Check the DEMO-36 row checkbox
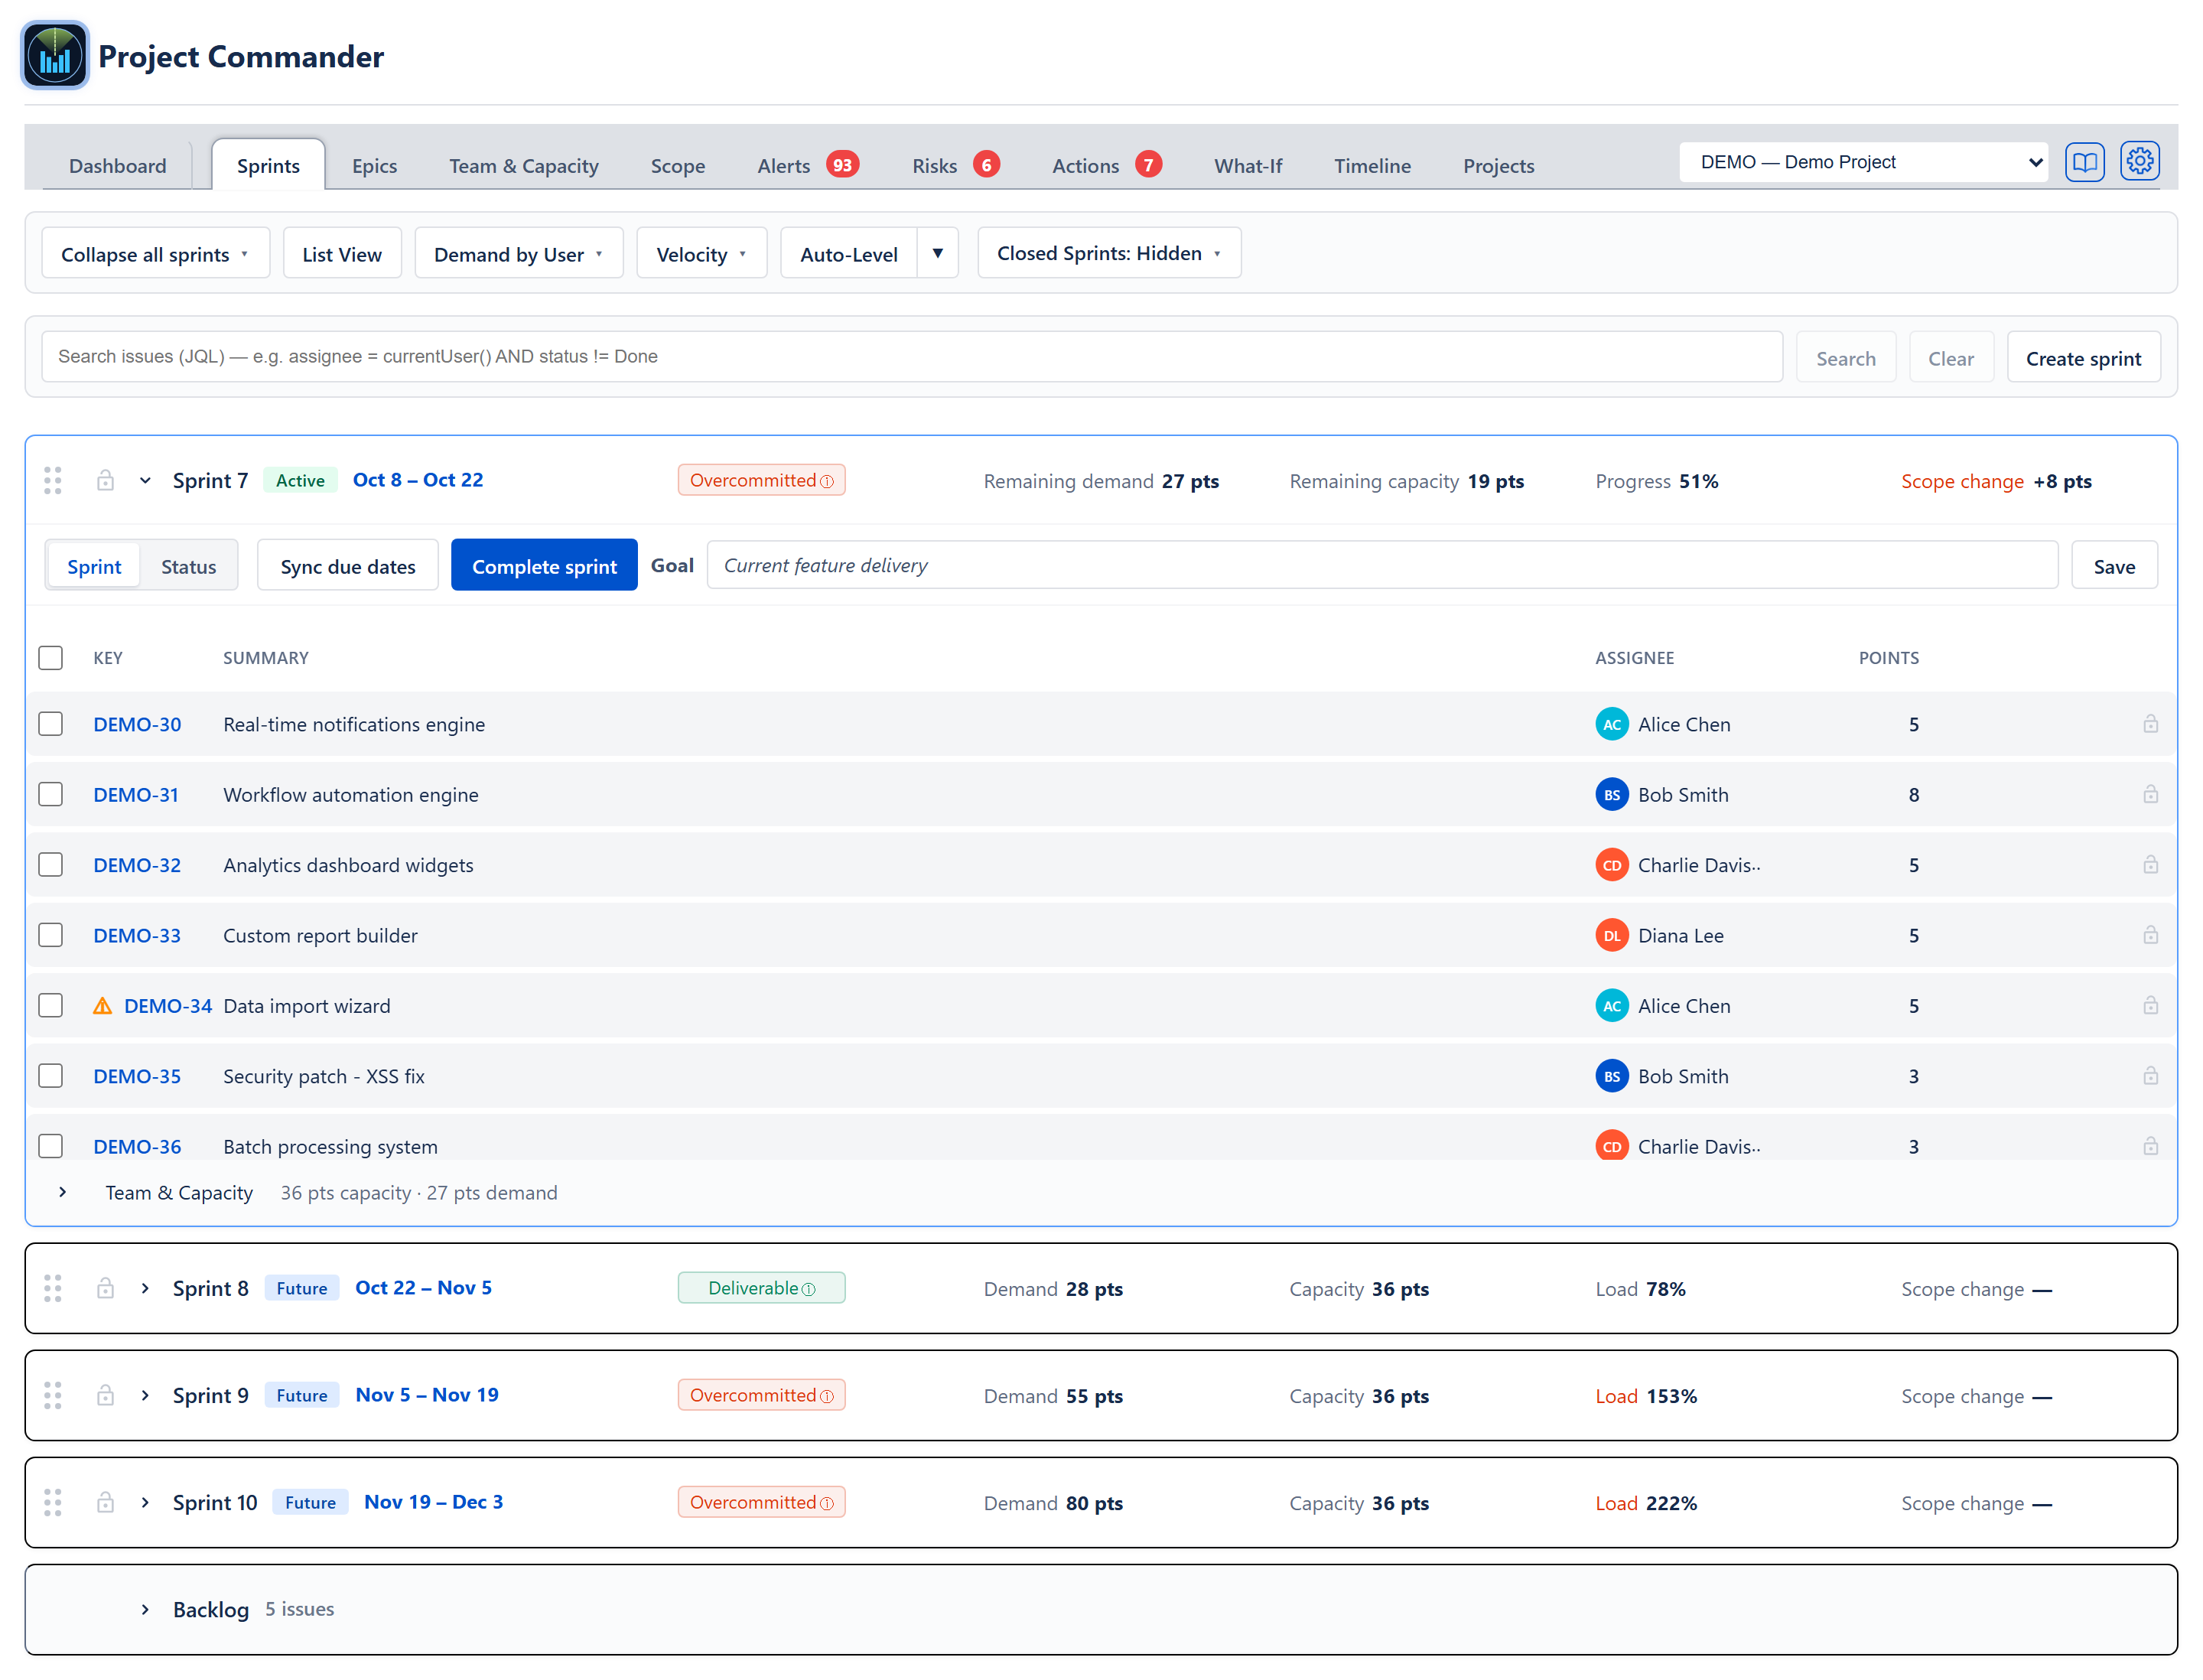2203x1680 pixels. tap(50, 1146)
